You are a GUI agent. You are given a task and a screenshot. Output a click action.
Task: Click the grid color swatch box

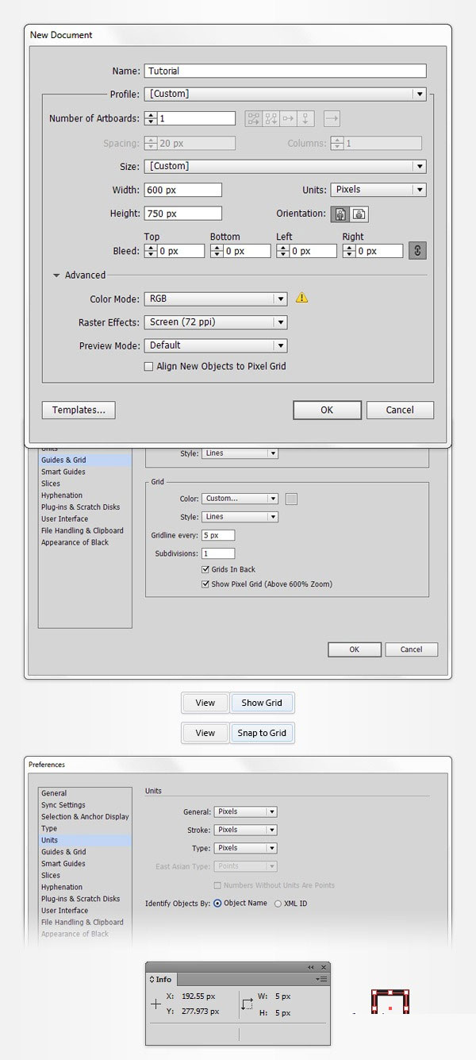pyautogui.click(x=291, y=499)
